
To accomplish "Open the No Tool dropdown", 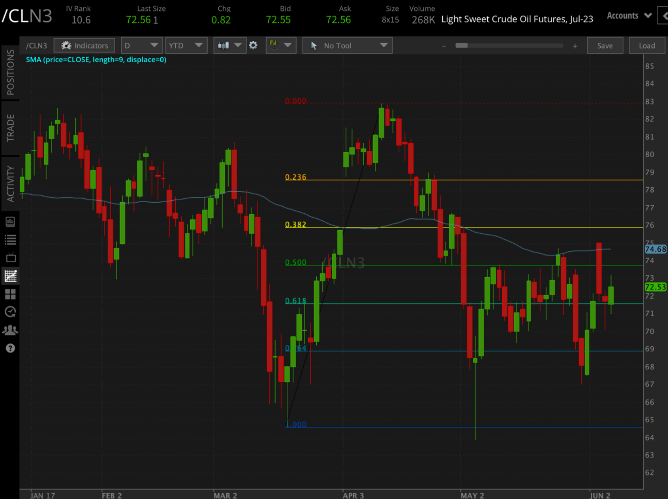I will (347, 45).
